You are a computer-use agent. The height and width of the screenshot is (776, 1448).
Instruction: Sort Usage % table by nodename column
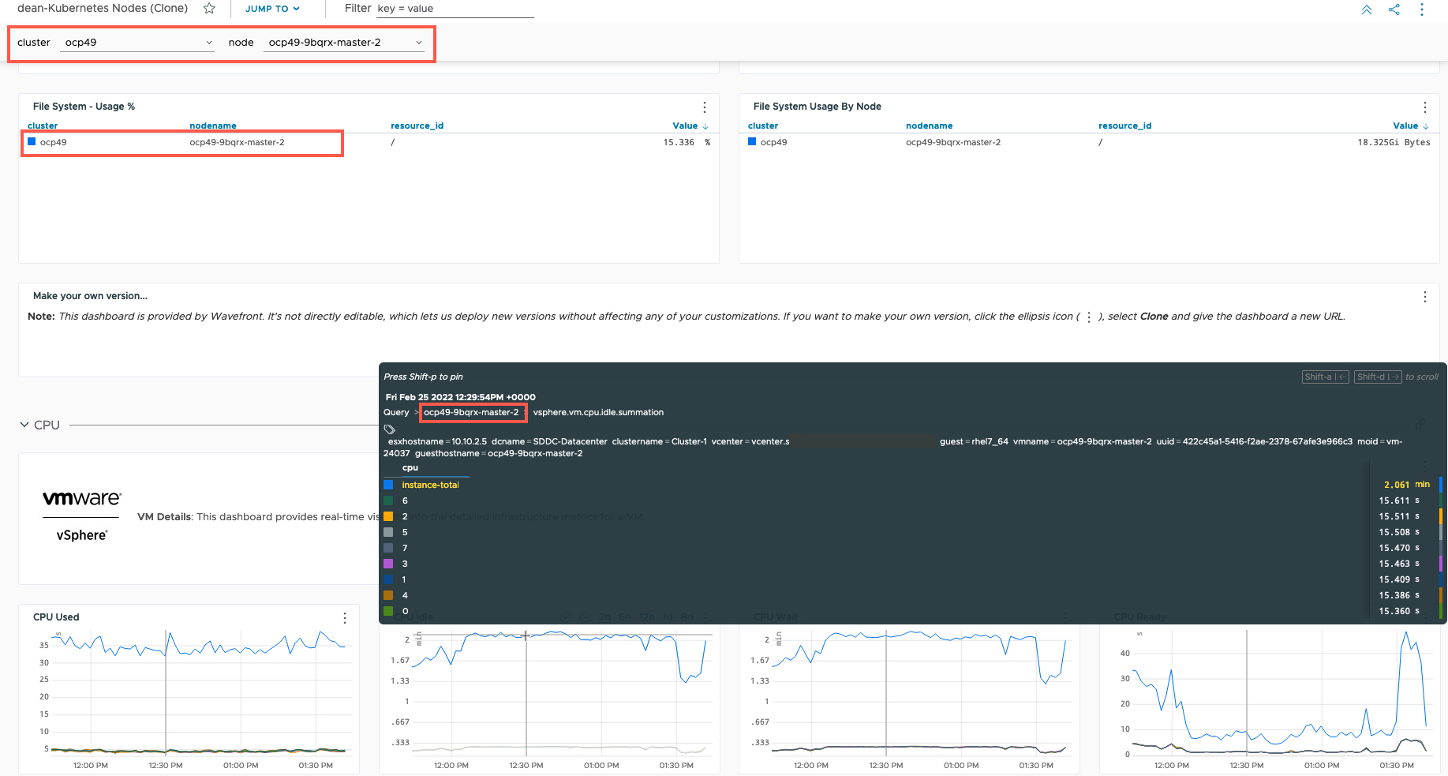pyautogui.click(x=213, y=126)
